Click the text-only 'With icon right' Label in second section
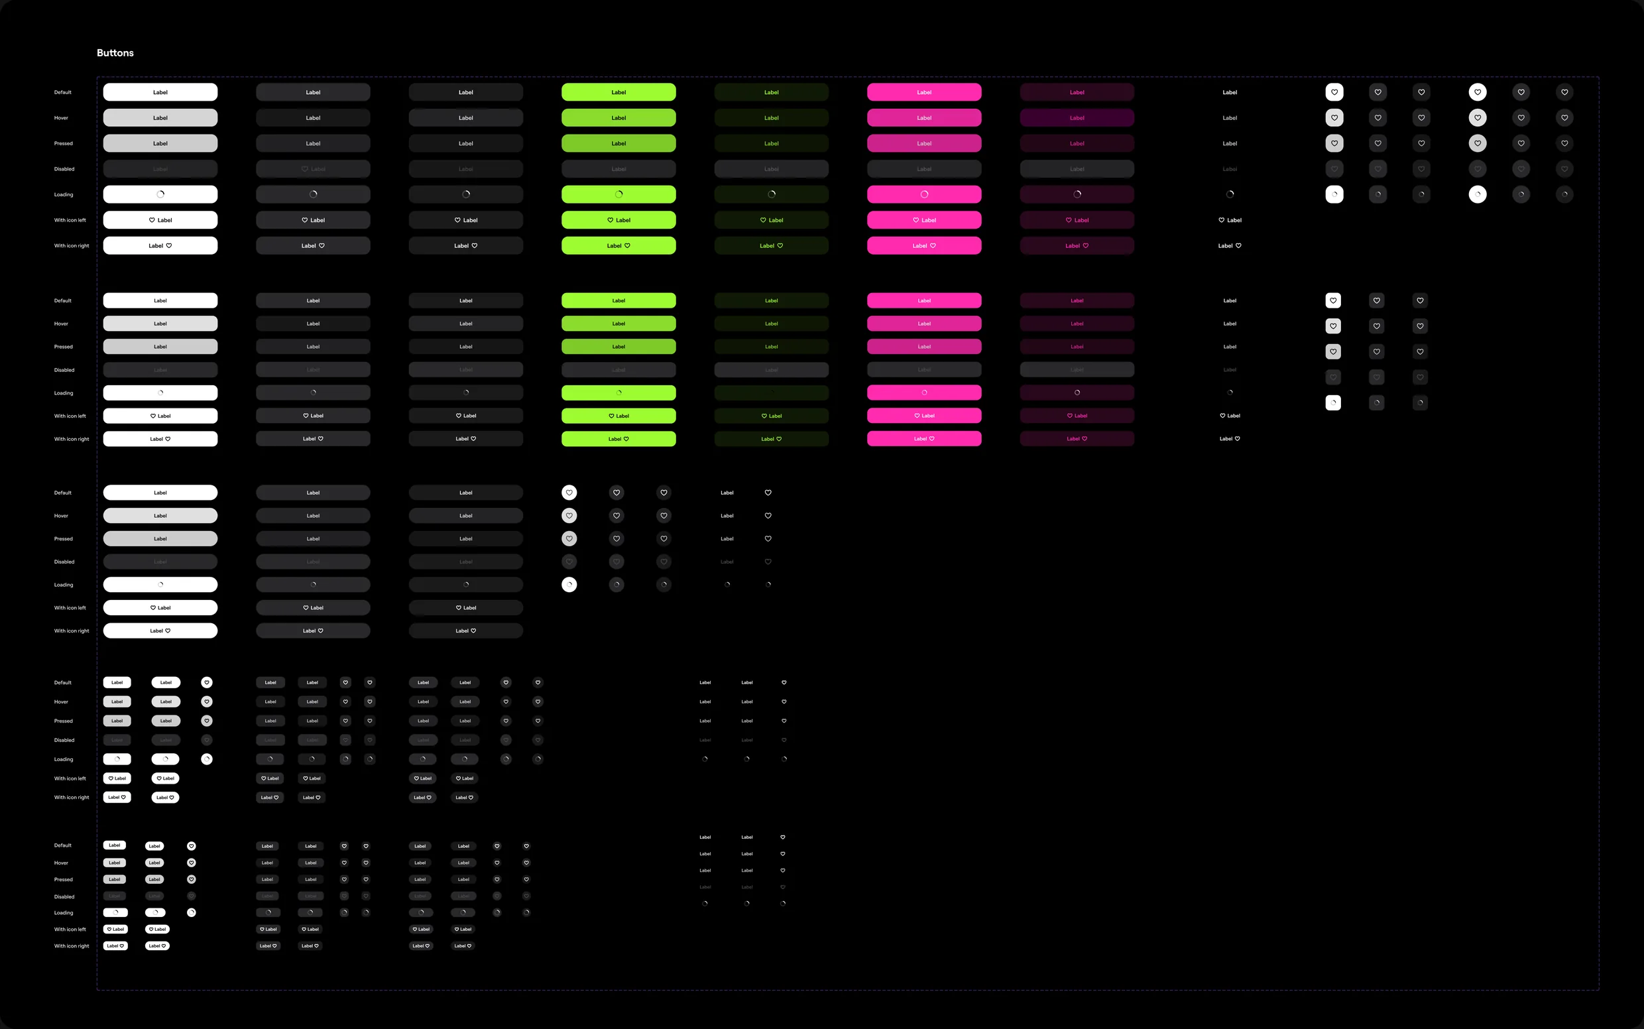Image resolution: width=1644 pixels, height=1029 pixels. (1230, 439)
